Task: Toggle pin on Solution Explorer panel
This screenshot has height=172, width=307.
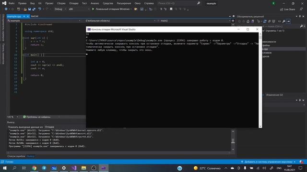Action: pyautogui.click(x=300, y=16)
